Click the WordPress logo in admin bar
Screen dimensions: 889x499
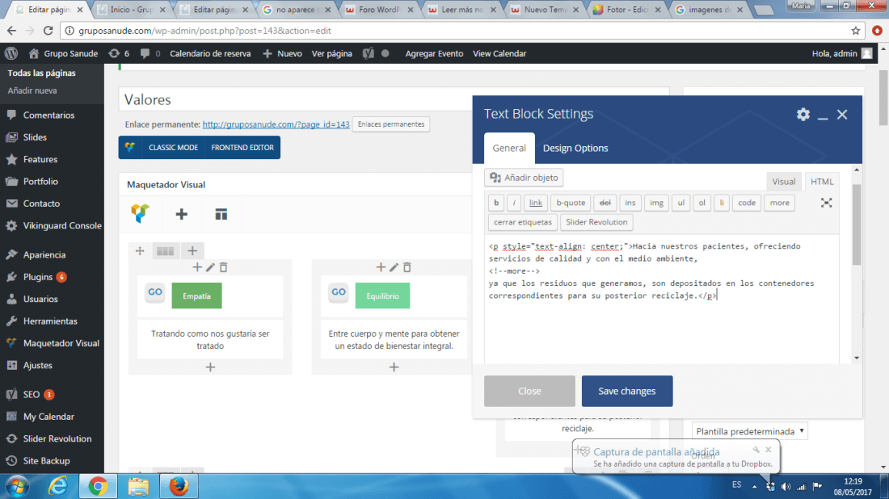[x=11, y=53]
